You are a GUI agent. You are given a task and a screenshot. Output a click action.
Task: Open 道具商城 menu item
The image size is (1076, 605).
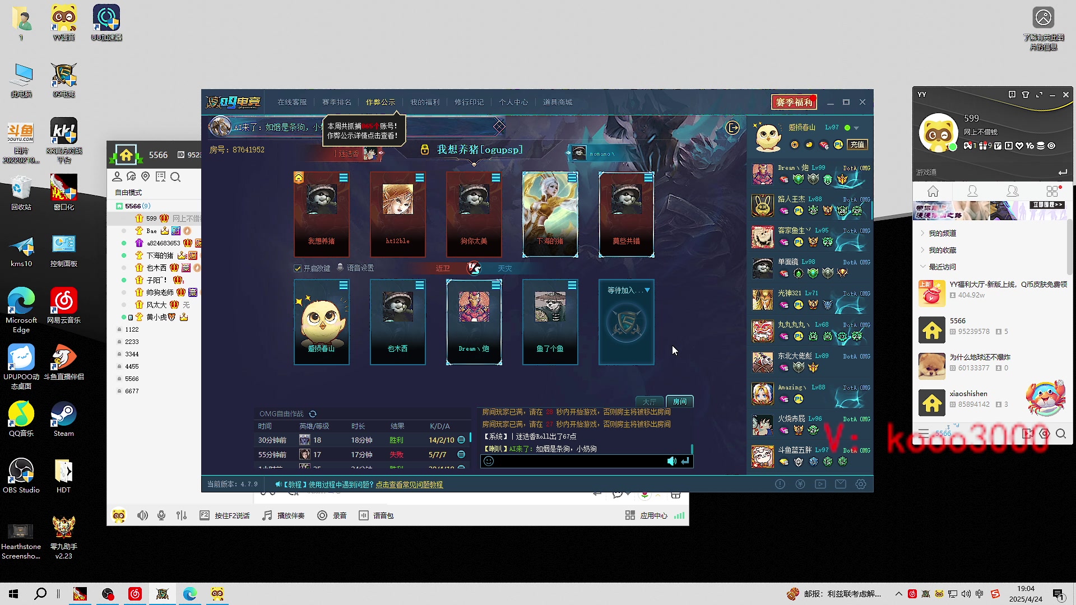pyautogui.click(x=558, y=103)
